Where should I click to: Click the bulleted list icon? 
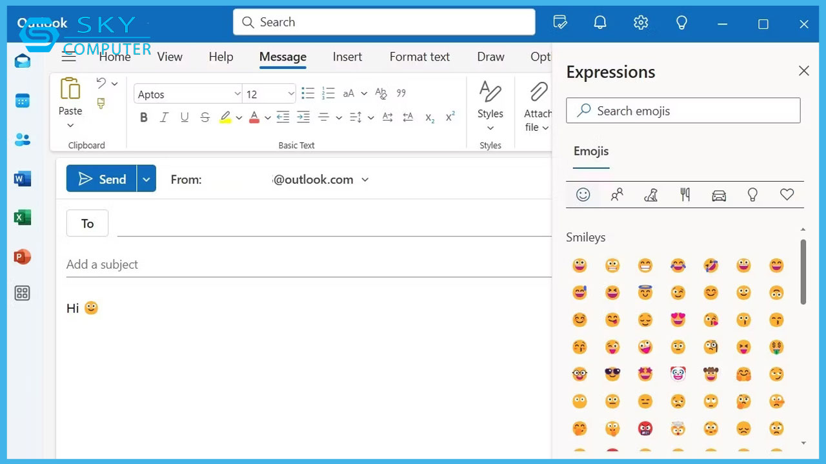pos(308,92)
